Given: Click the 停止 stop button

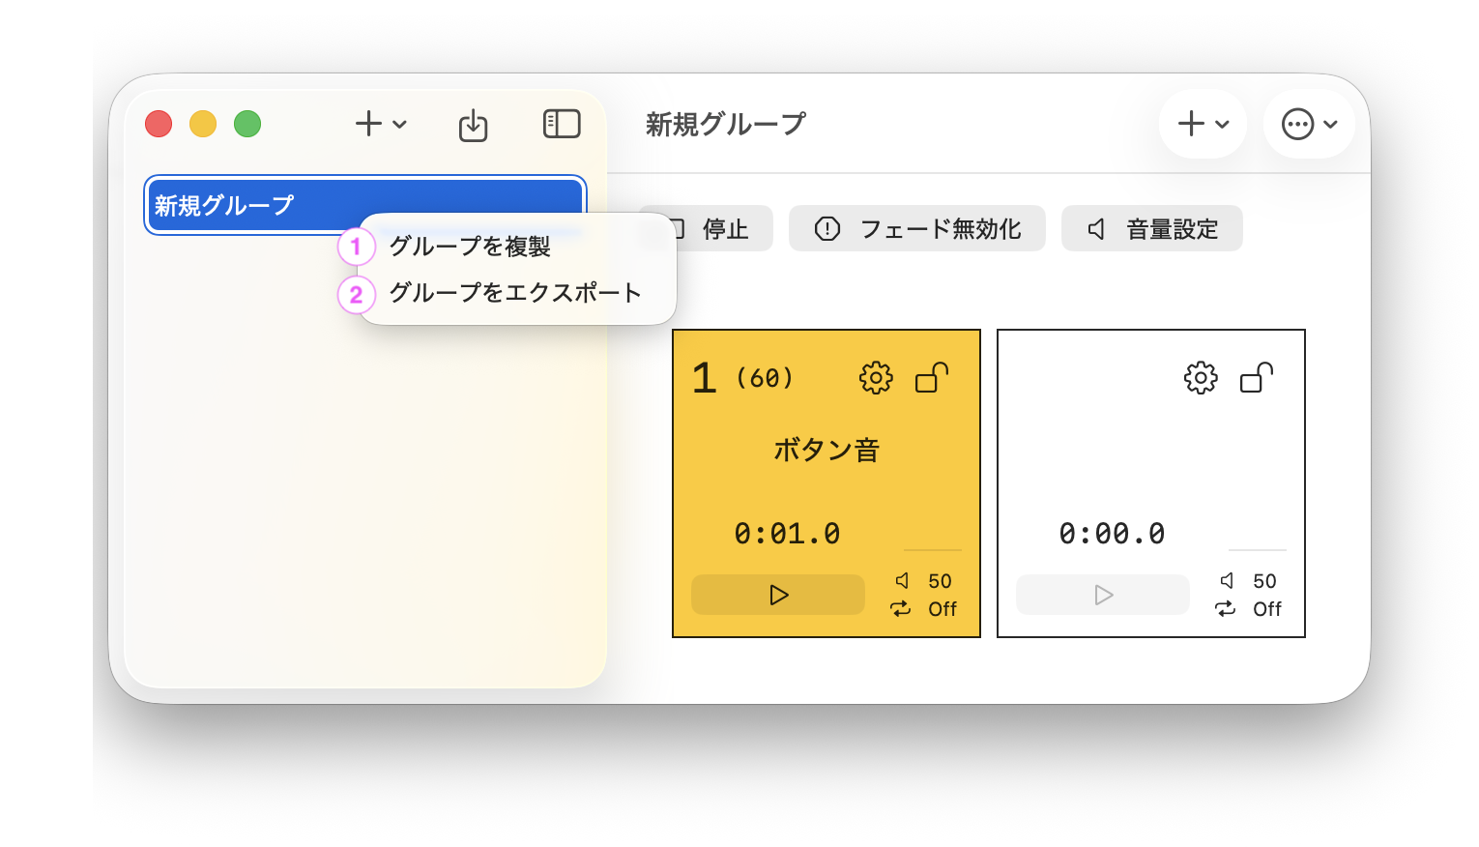Looking at the screenshot, I should 706,228.
